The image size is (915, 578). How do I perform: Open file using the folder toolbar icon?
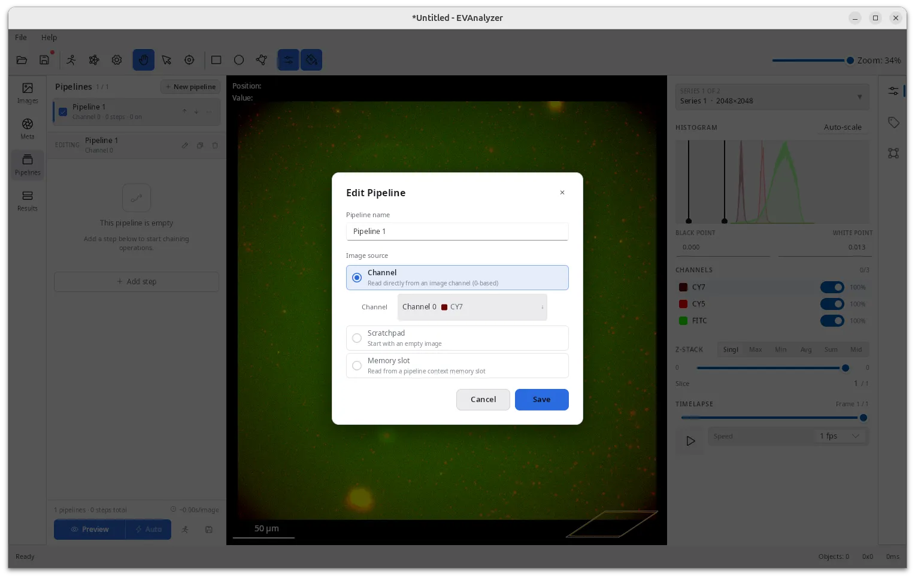pyautogui.click(x=22, y=60)
